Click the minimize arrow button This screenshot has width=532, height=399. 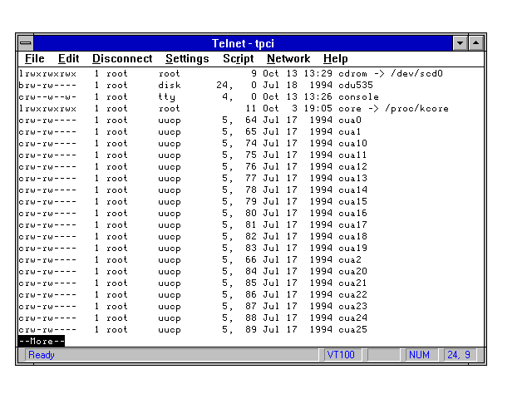[461, 42]
